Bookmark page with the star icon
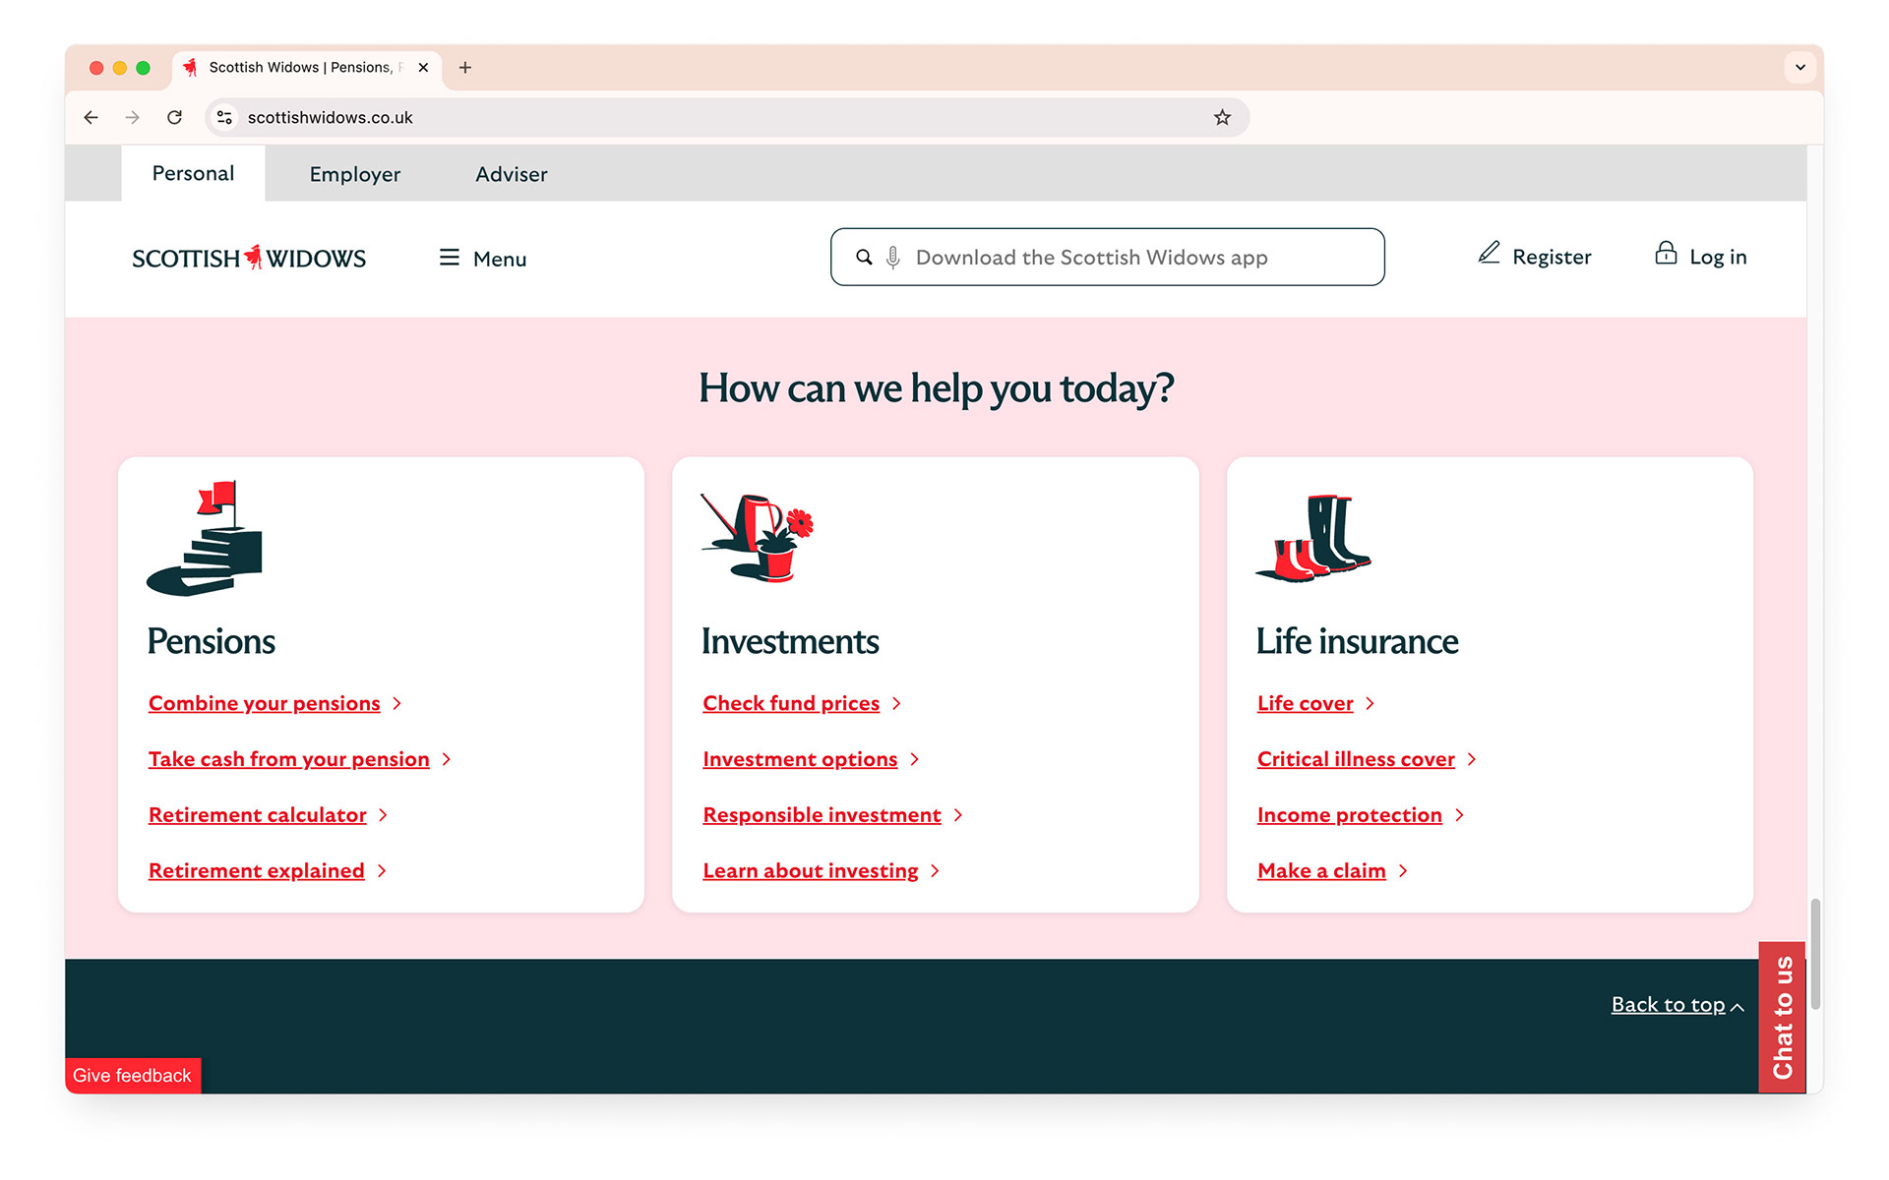Screen dimensions: 1889x1180 (x=1222, y=118)
